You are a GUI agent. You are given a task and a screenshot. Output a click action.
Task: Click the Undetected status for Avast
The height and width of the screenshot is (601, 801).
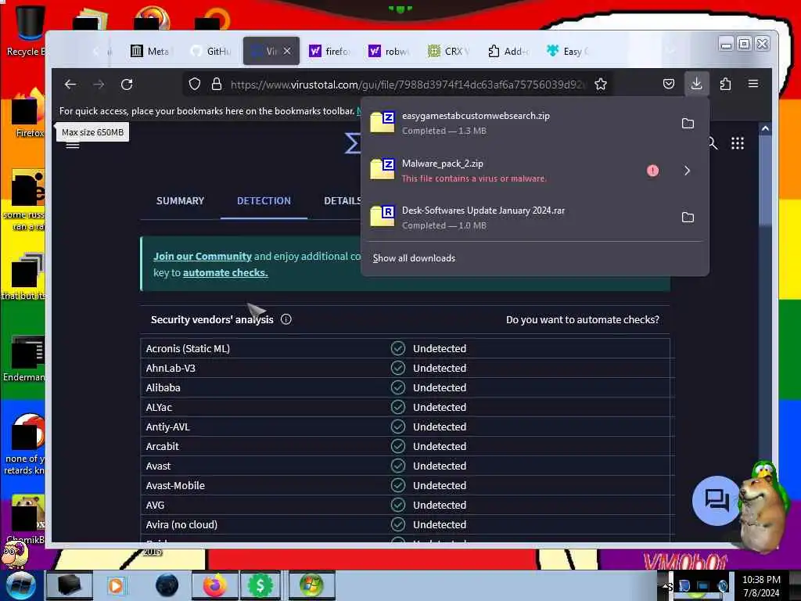[x=440, y=466]
